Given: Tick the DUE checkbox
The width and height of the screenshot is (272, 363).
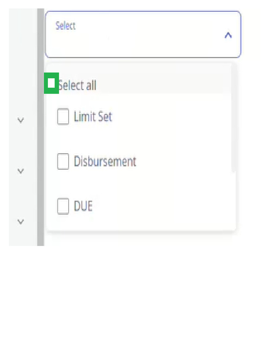Looking at the screenshot, I should point(63,206).
